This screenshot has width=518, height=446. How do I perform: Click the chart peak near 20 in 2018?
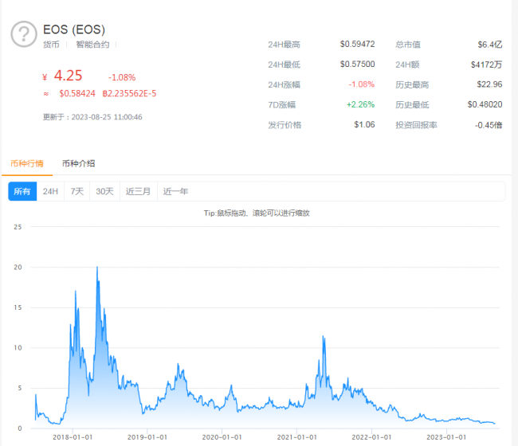tap(97, 267)
